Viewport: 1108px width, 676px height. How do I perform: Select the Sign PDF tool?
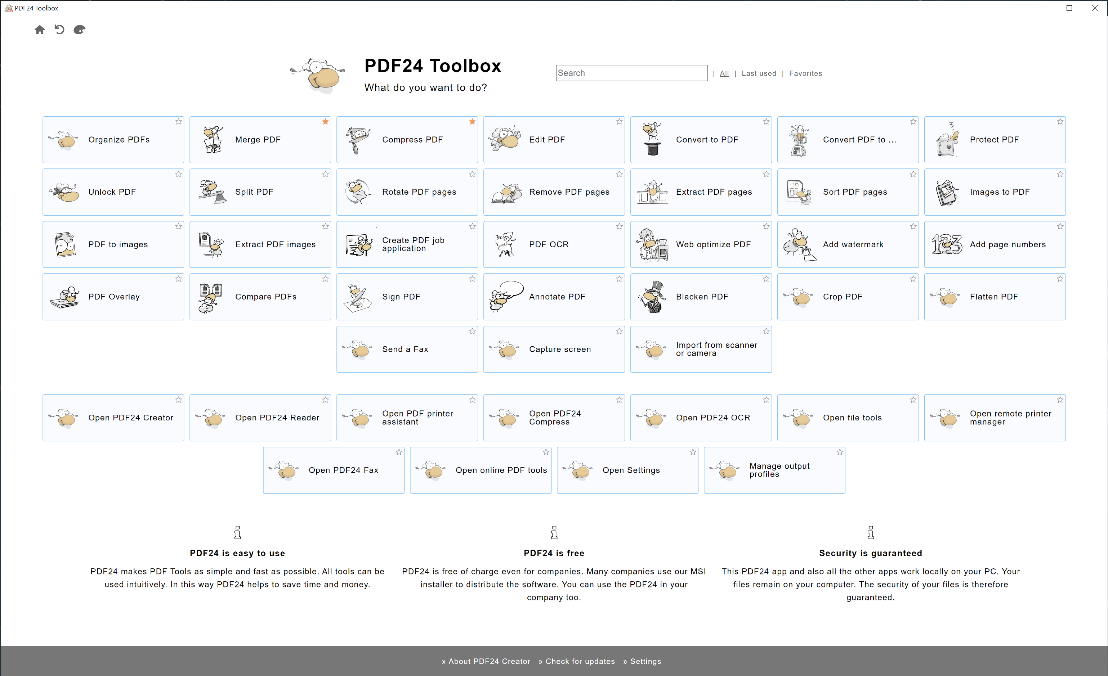click(407, 297)
